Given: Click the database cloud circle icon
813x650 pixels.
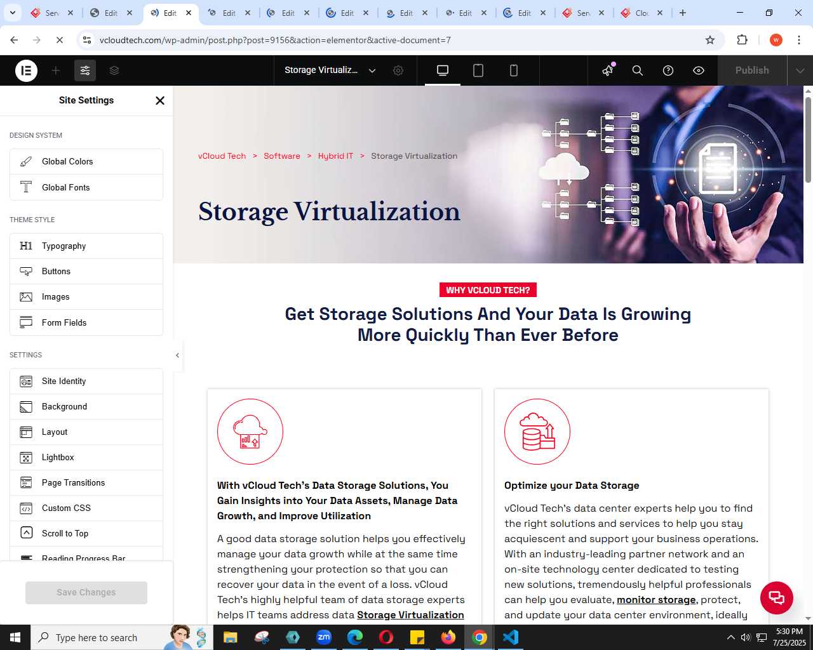Looking at the screenshot, I should (537, 432).
